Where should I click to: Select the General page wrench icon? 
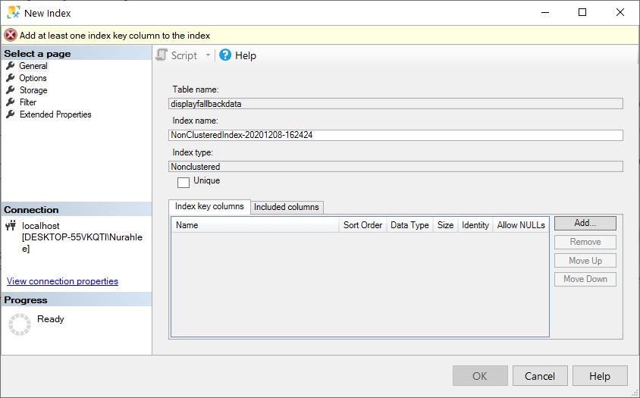(x=11, y=66)
